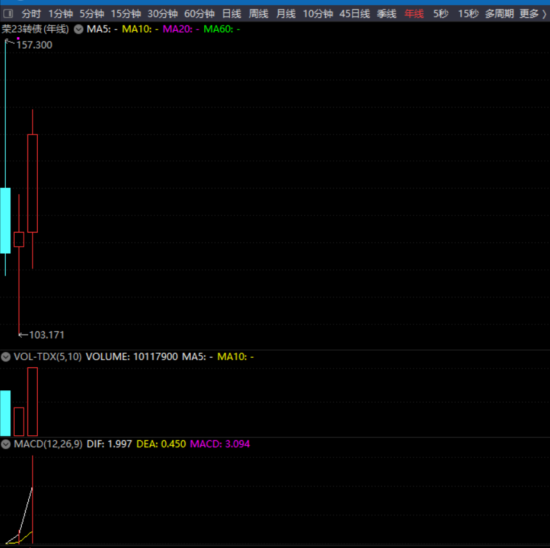Toggle the side panel icon left of 分时

[x=8, y=13]
